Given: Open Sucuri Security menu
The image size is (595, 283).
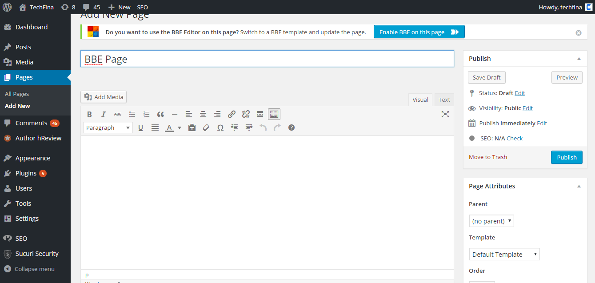Looking at the screenshot, I should pos(35,254).
